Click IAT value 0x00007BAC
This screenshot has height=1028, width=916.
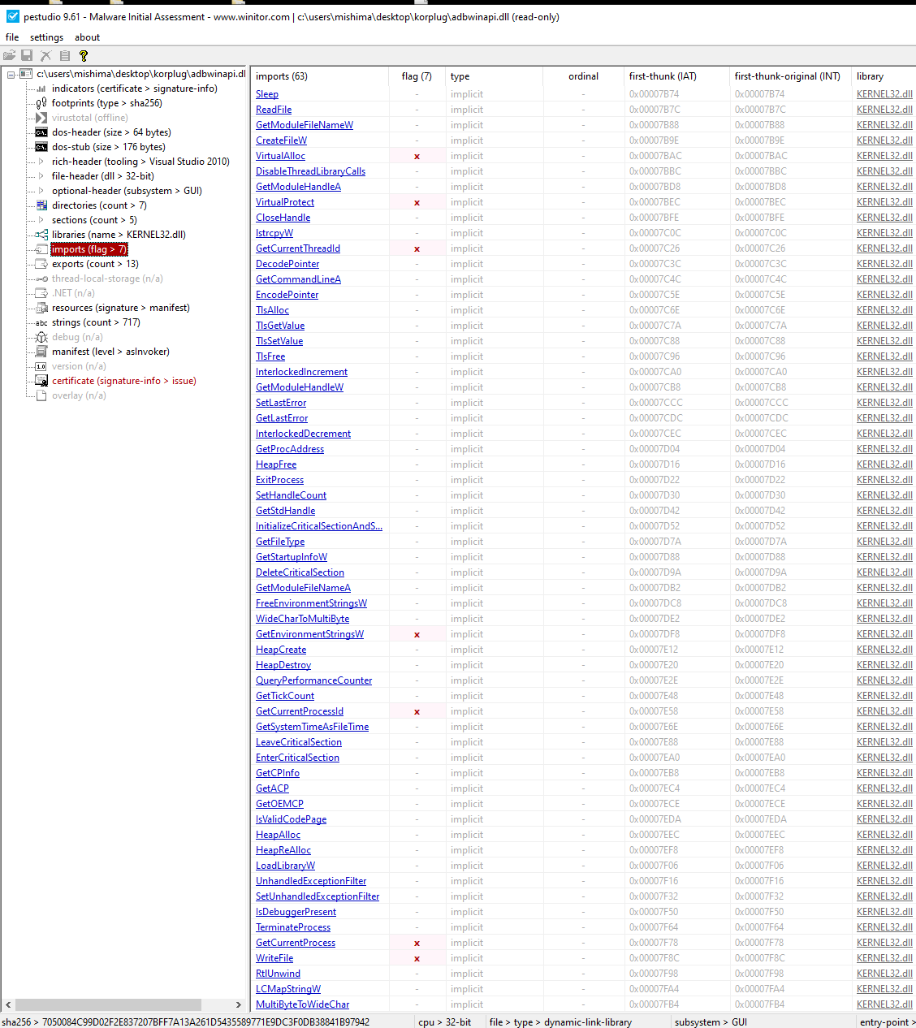[x=655, y=156]
